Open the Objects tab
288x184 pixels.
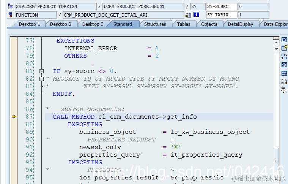[209, 24]
